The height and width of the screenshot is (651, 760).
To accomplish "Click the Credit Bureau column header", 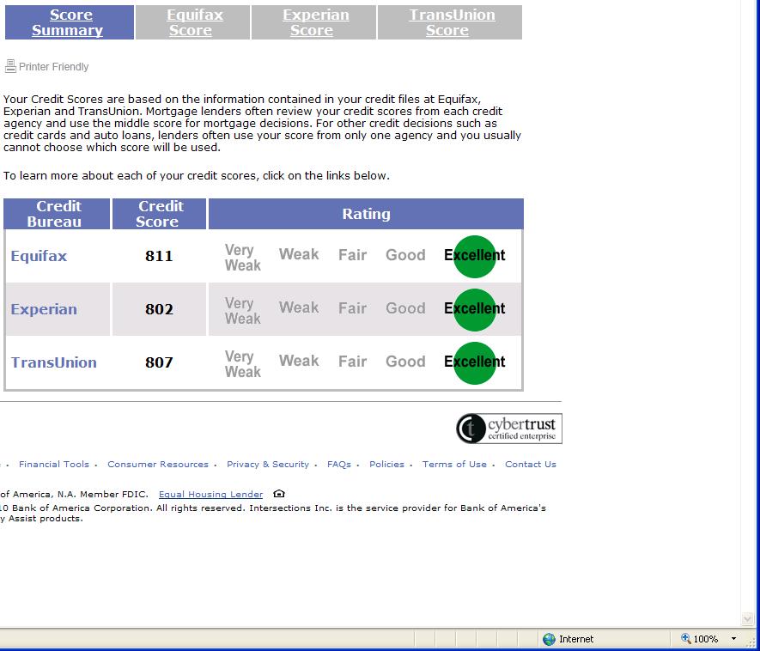I will (x=57, y=214).
